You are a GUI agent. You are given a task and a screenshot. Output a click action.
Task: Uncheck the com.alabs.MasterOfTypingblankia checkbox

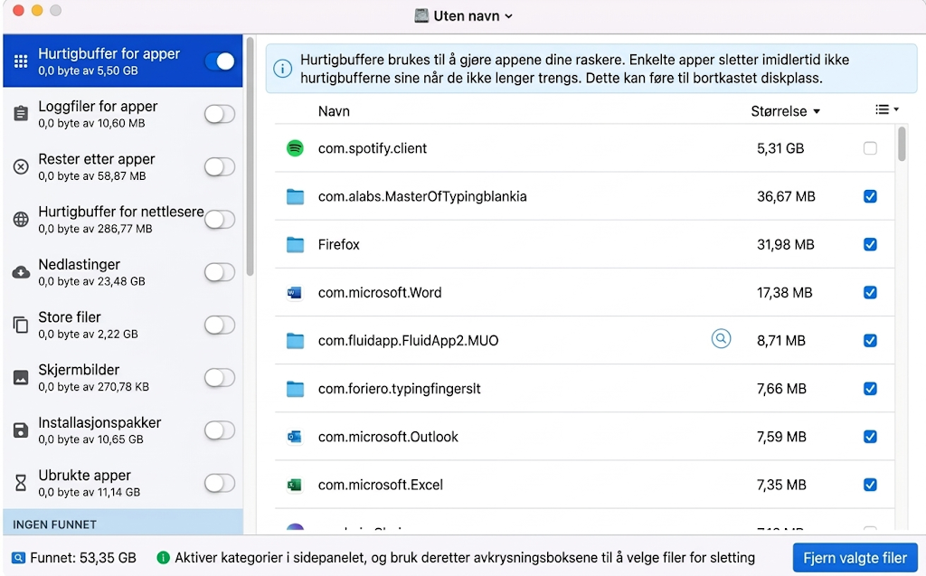point(870,196)
